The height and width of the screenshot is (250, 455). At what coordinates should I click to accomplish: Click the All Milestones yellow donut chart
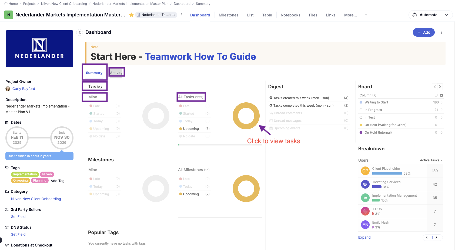pyautogui.click(x=246, y=189)
